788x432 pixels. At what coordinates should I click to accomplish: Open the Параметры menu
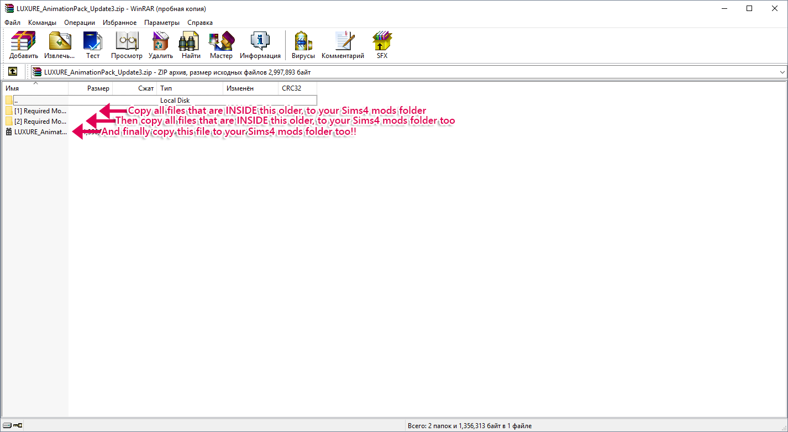162,23
